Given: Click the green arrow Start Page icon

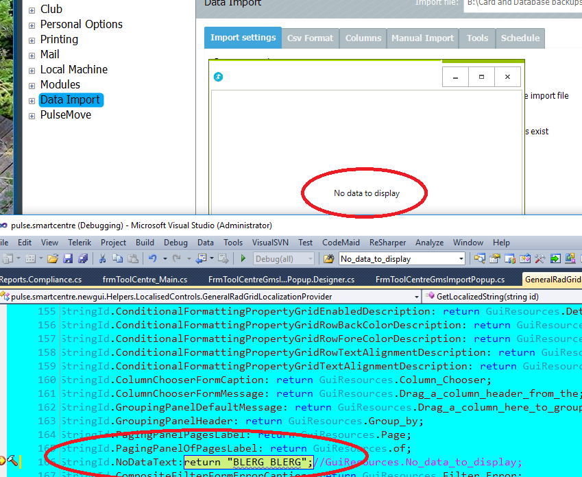Looking at the screenshot, I should tap(555, 259).
